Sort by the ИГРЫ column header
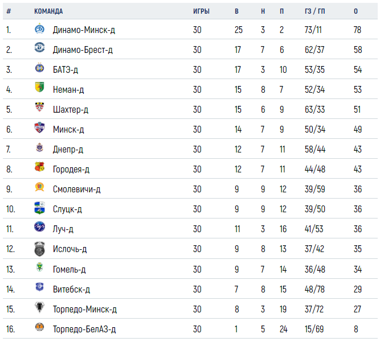Viewport: 380px width, 342px height. (201, 11)
